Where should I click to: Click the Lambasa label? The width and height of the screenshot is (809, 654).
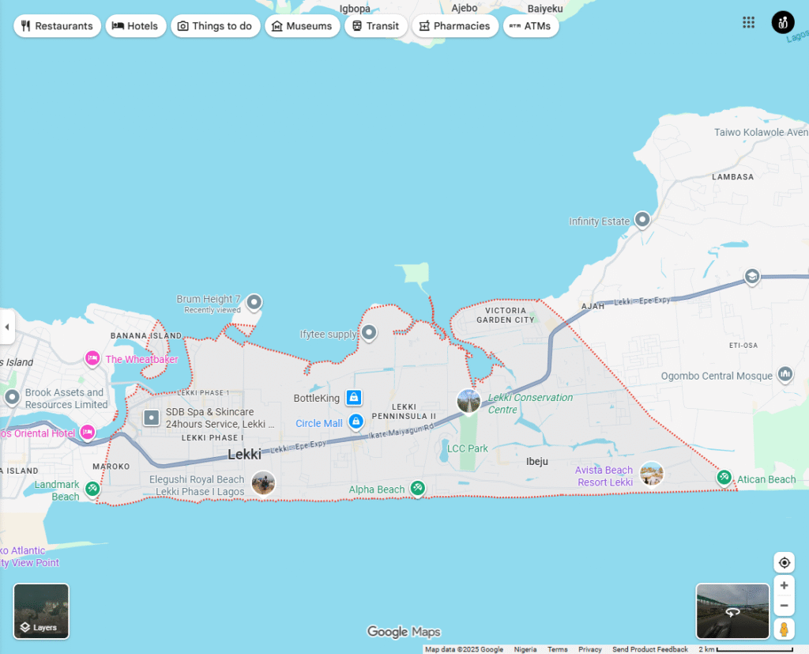point(732,176)
